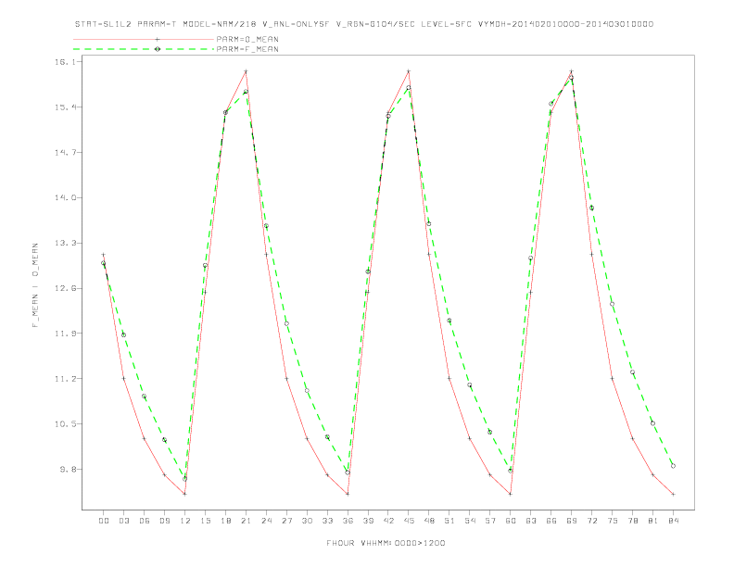Viewport: 734px width, 567px height.
Task: Click y-axis tick value 12.6
Action: (65, 288)
